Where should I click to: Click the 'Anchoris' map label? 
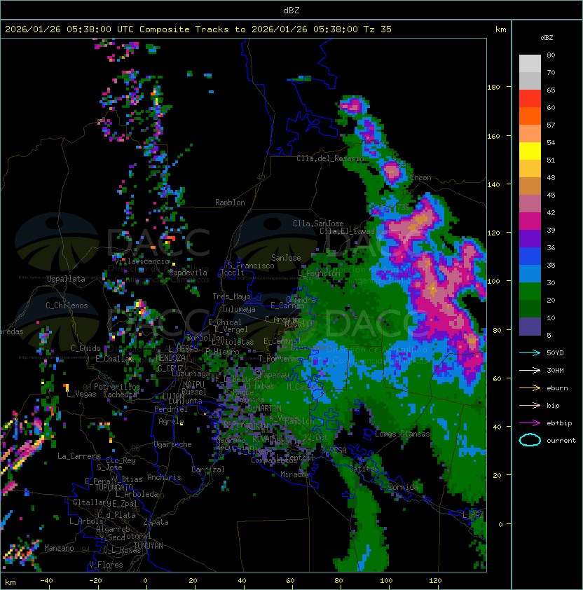tap(164, 477)
